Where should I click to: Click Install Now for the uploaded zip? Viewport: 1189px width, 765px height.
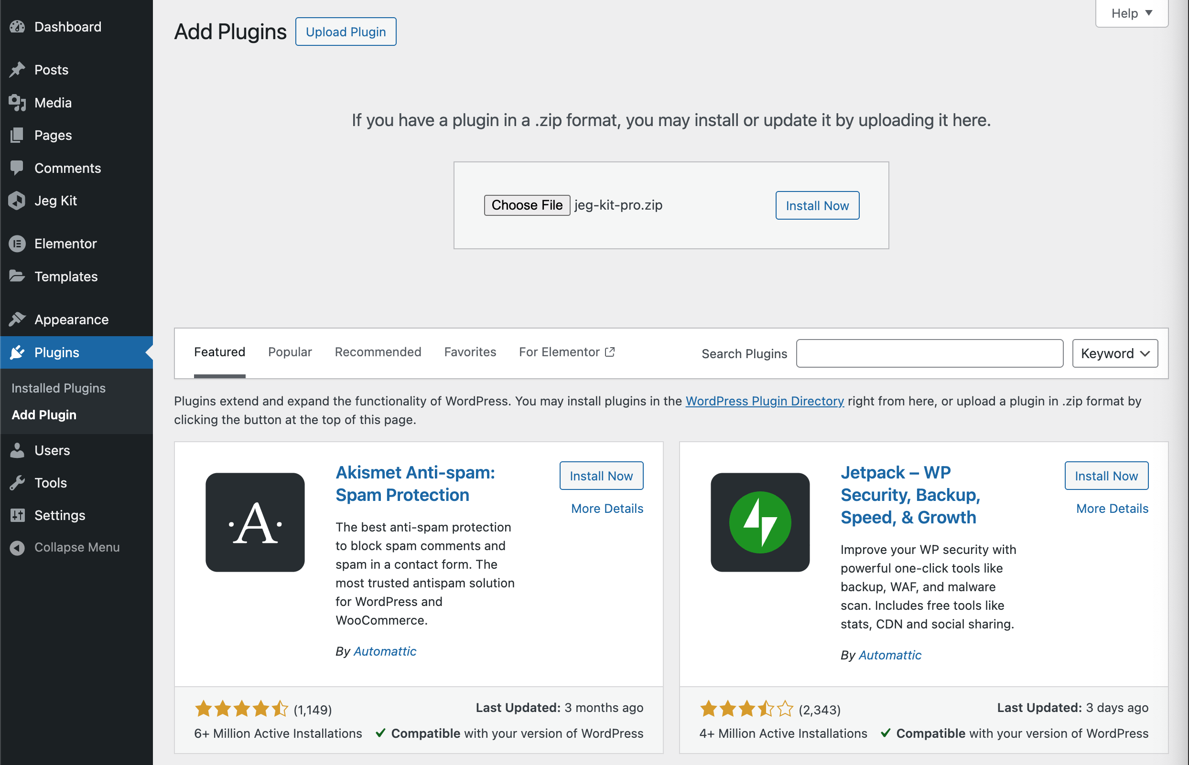(x=817, y=206)
